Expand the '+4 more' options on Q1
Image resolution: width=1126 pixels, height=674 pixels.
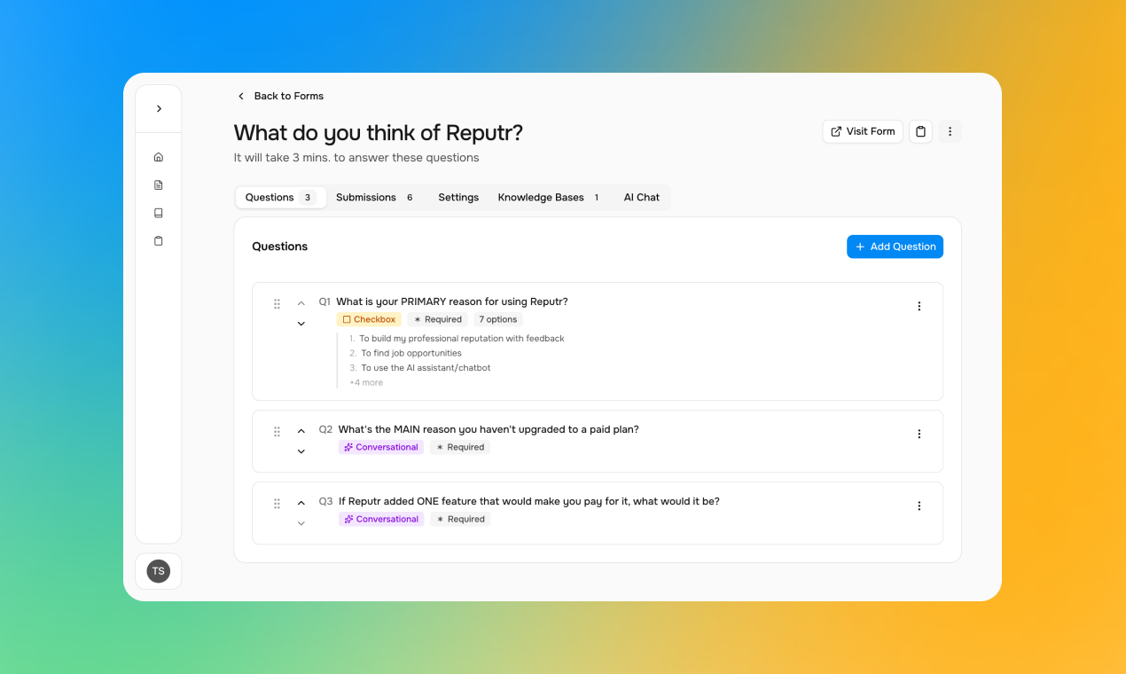[x=366, y=382]
